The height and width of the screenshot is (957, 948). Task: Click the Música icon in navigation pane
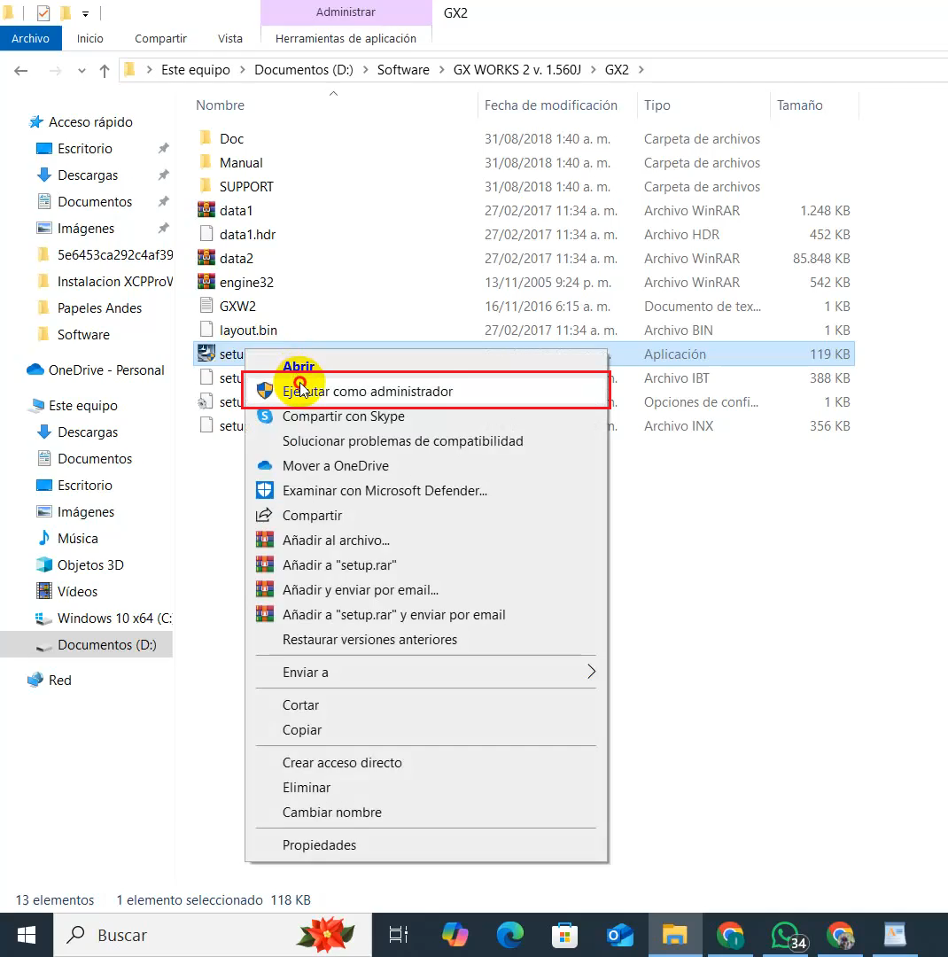[44, 538]
